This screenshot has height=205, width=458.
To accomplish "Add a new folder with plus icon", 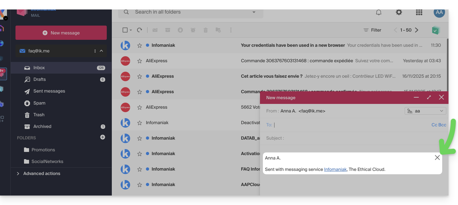I will click(x=103, y=137).
